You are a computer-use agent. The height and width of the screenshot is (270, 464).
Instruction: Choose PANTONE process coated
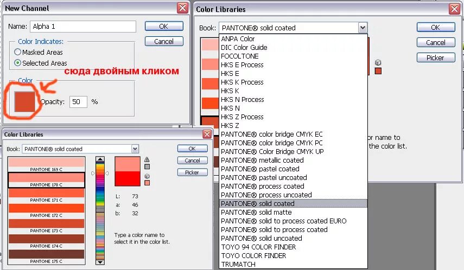(x=293, y=187)
